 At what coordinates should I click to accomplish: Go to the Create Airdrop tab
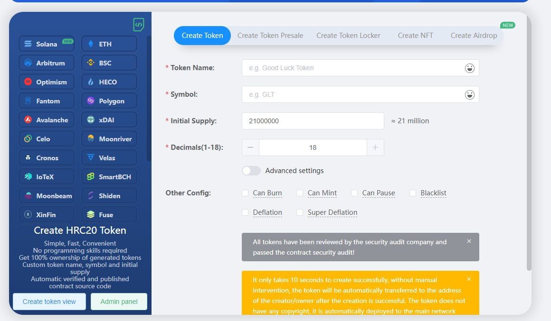point(474,36)
